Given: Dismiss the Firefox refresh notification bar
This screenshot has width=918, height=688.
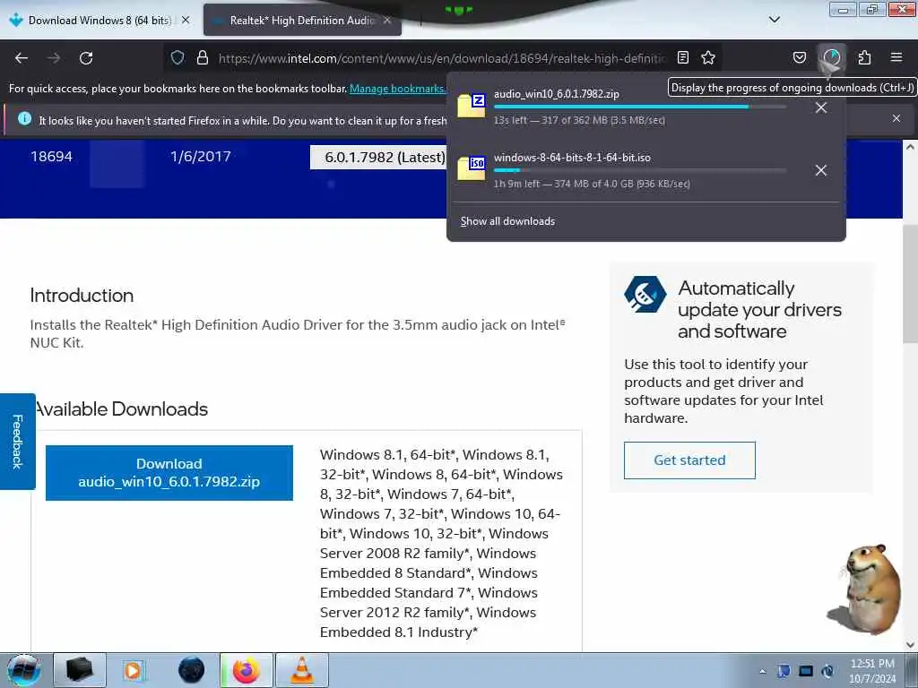Looking at the screenshot, I should pos(896,118).
